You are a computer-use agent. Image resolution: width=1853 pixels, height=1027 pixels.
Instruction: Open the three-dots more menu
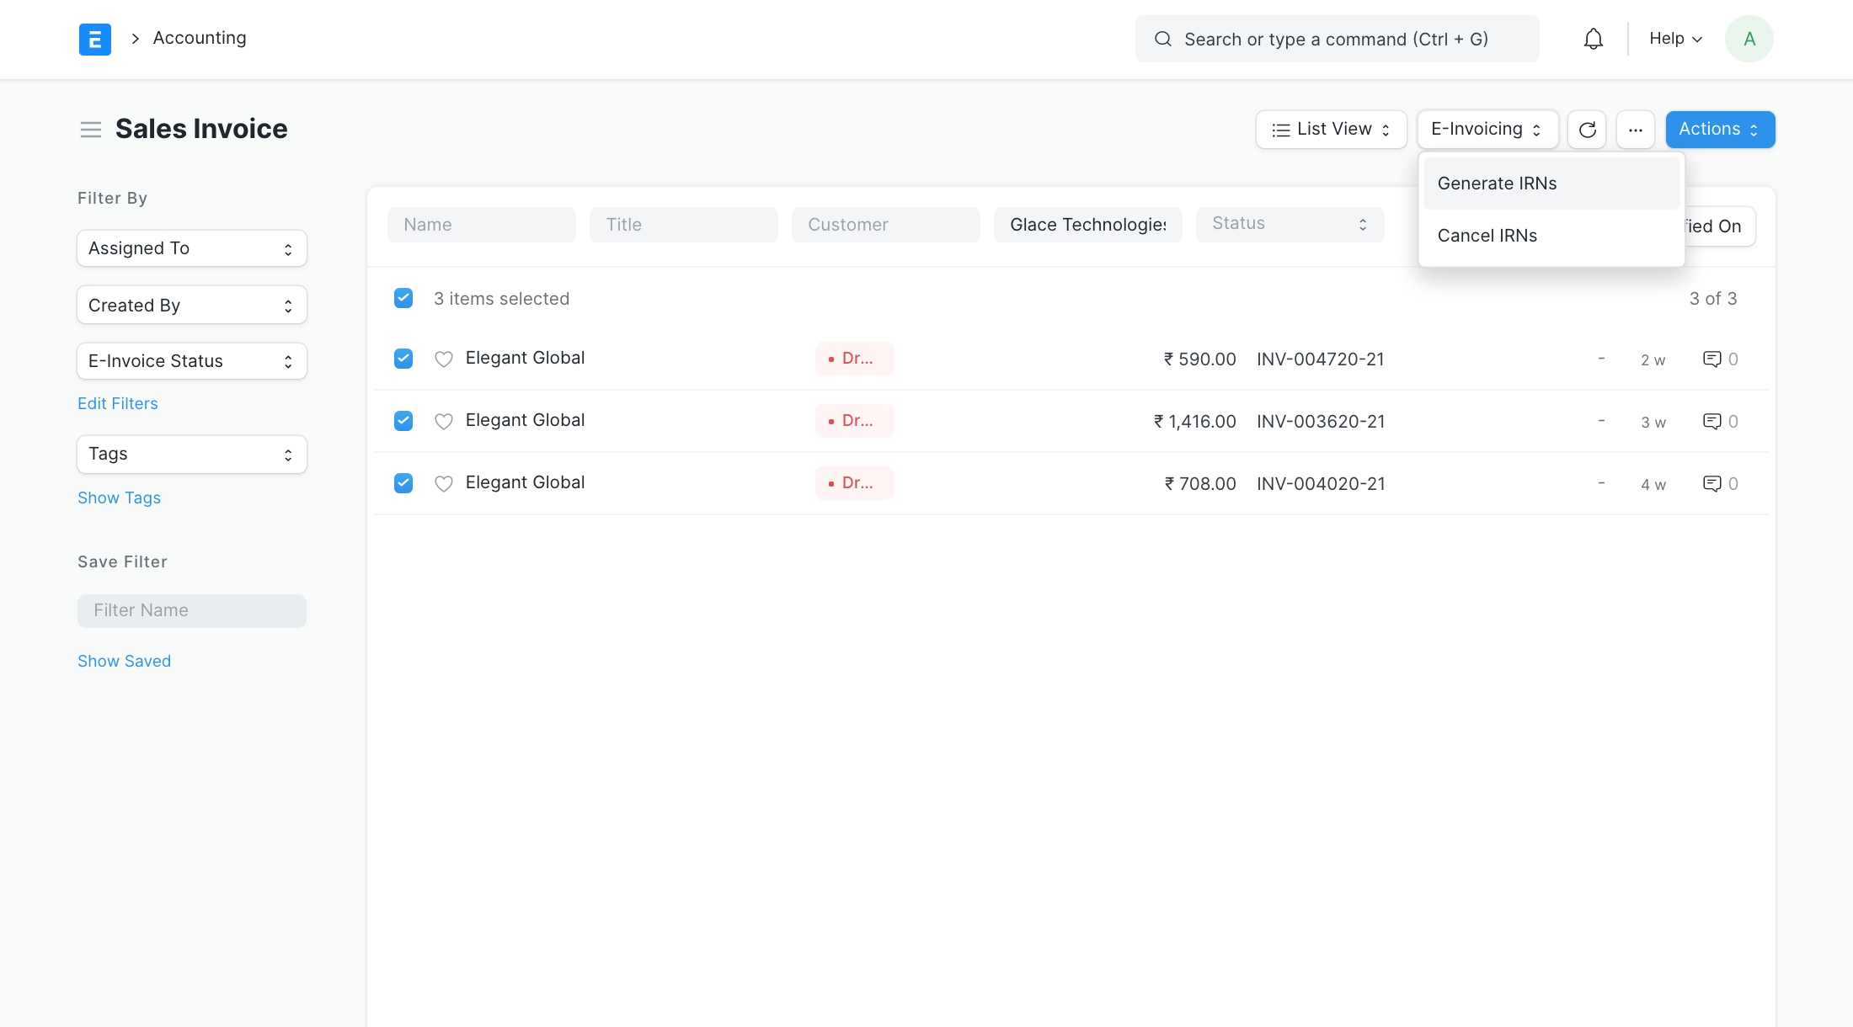click(x=1635, y=130)
